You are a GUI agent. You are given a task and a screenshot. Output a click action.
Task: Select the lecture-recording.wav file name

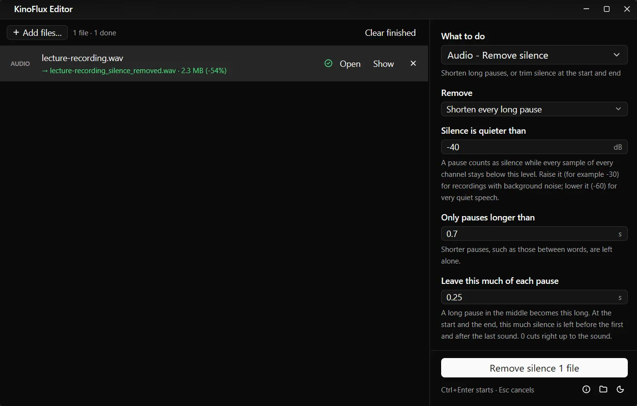pyautogui.click(x=82, y=58)
